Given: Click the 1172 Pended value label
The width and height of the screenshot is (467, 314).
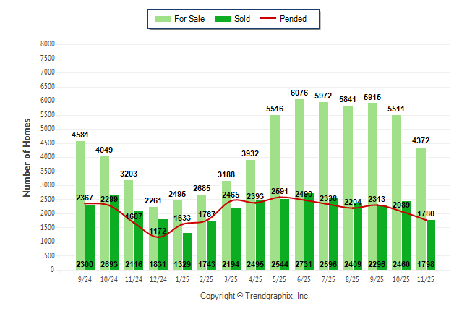Looking at the screenshot, I should pos(159,231).
